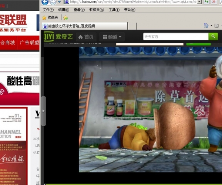Focus the iQIYI search field
This screenshot has width=222, height=185.
pos(175,37)
